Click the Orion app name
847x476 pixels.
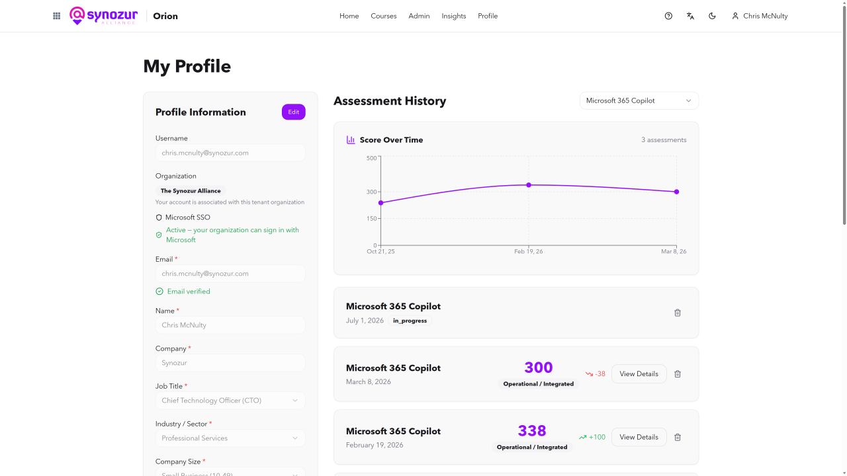[165, 16]
